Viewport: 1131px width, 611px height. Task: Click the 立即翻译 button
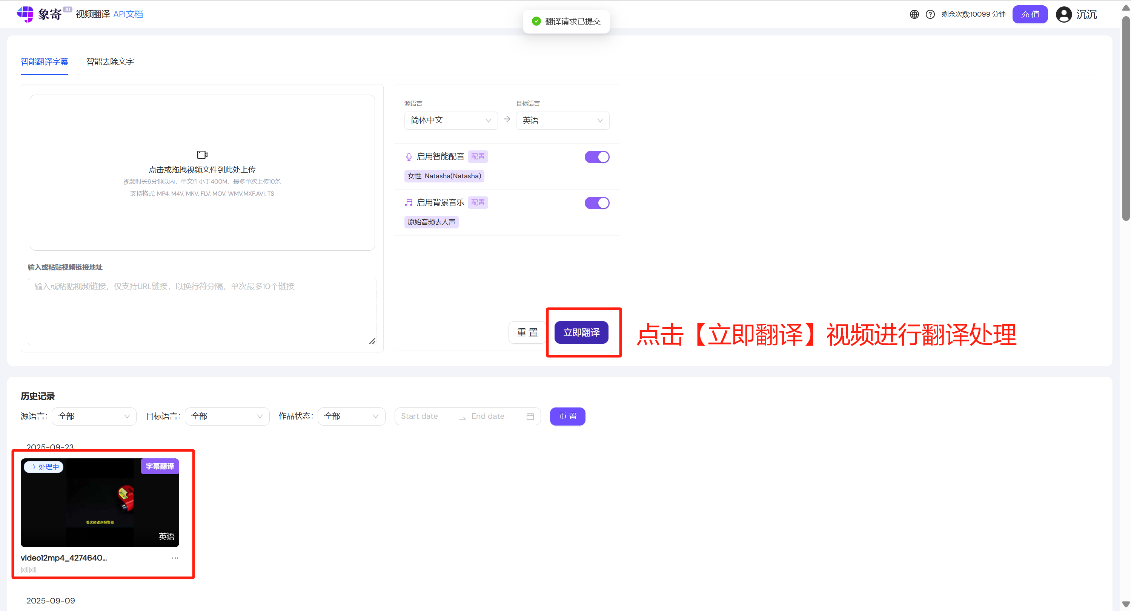tap(581, 332)
